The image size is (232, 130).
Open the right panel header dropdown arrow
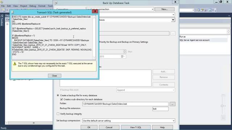point(229,16)
